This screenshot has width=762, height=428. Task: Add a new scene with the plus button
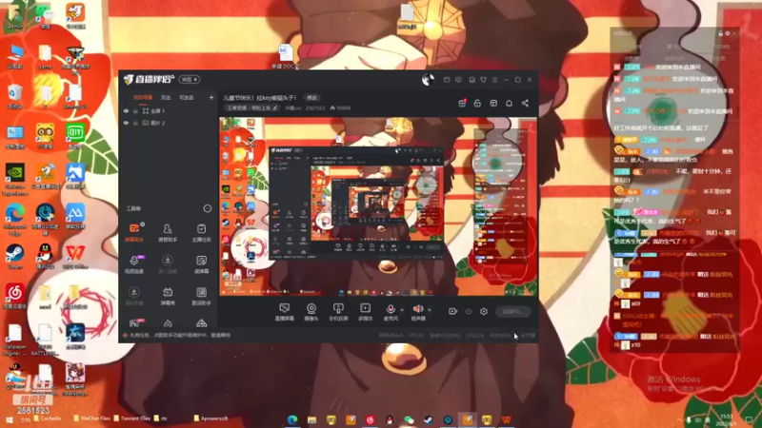211,98
